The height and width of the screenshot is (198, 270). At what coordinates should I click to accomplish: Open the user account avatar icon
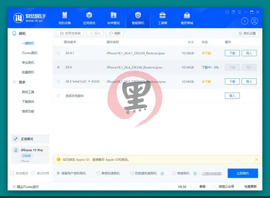click(x=254, y=21)
